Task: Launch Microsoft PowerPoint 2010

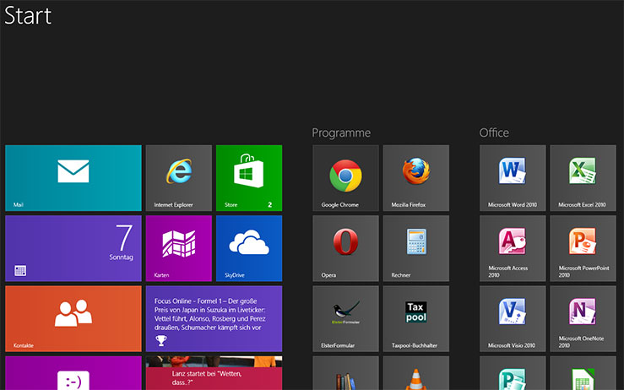Action: coord(583,248)
